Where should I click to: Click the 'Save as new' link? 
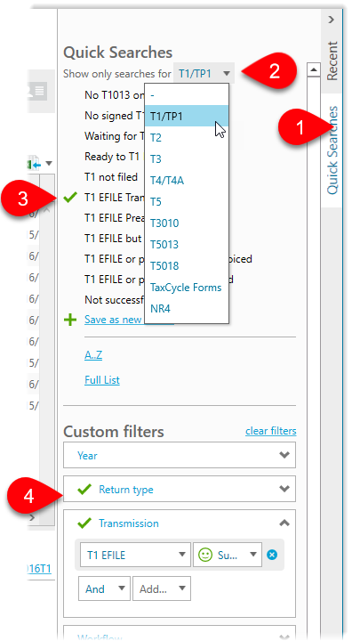point(113,320)
